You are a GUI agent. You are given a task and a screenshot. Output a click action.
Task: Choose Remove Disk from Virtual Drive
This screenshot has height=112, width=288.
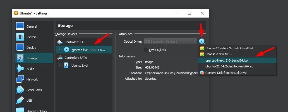237,73
